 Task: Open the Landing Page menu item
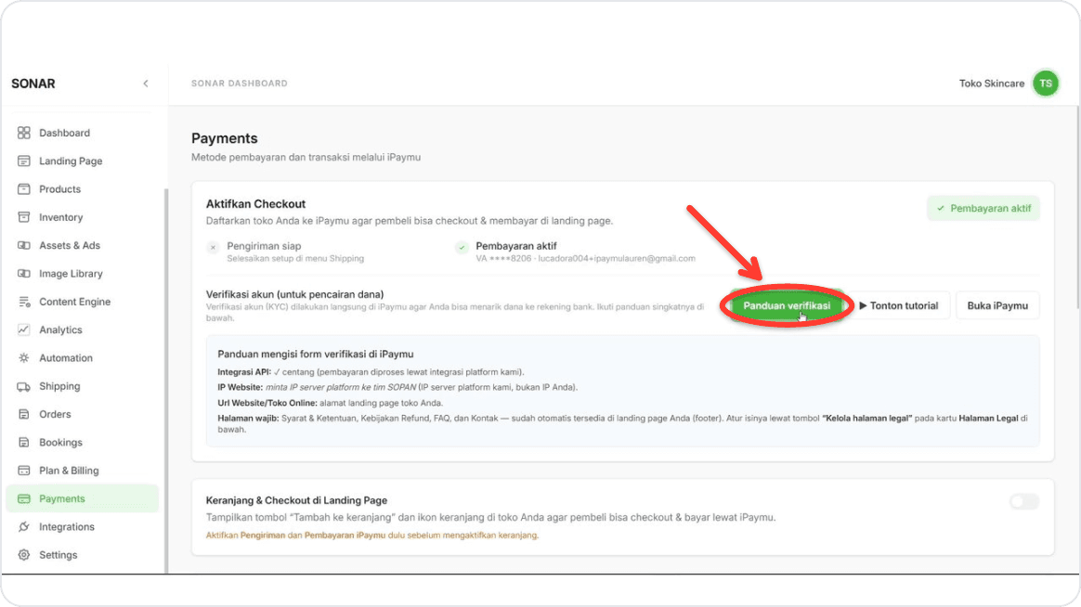[82, 161]
